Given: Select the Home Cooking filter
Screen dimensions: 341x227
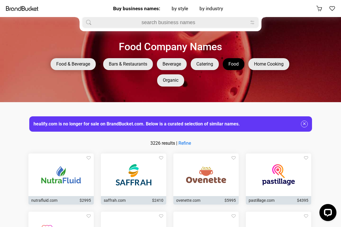Looking at the screenshot, I should pos(269,64).
